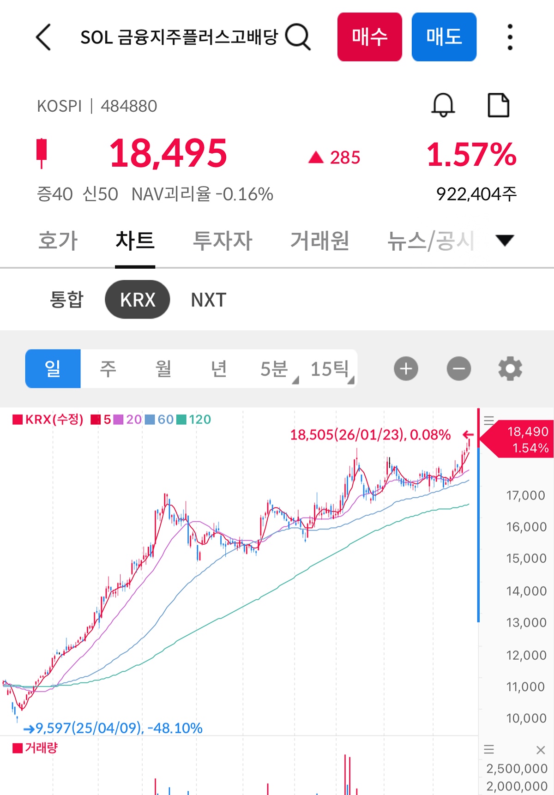The height and width of the screenshot is (795, 554).
Task: Open the memo document icon
Action: 499,105
